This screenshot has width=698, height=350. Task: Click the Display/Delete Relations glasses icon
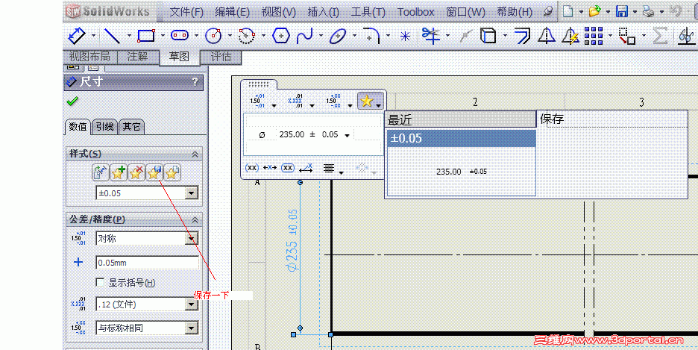[686, 36]
